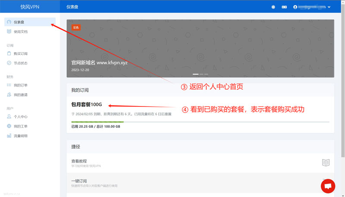Open 我的工单 support tickets
Viewport: 345px width, 197px height.
[20, 126]
